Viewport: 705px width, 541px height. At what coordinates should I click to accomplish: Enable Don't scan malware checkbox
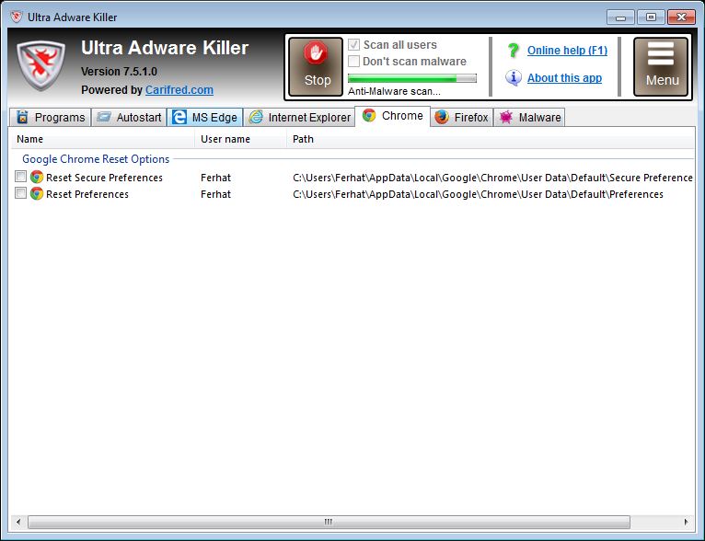click(x=353, y=61)
